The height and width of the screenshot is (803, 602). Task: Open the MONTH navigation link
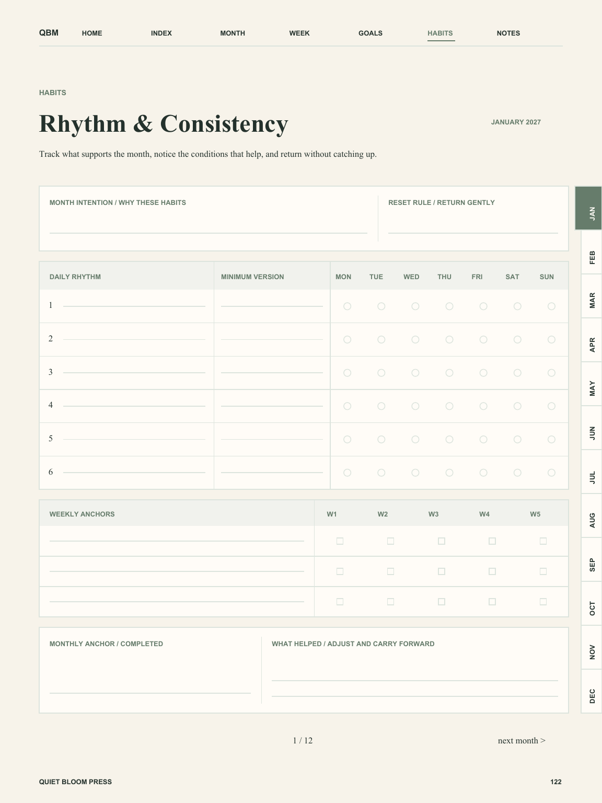(x=233, y=33)
